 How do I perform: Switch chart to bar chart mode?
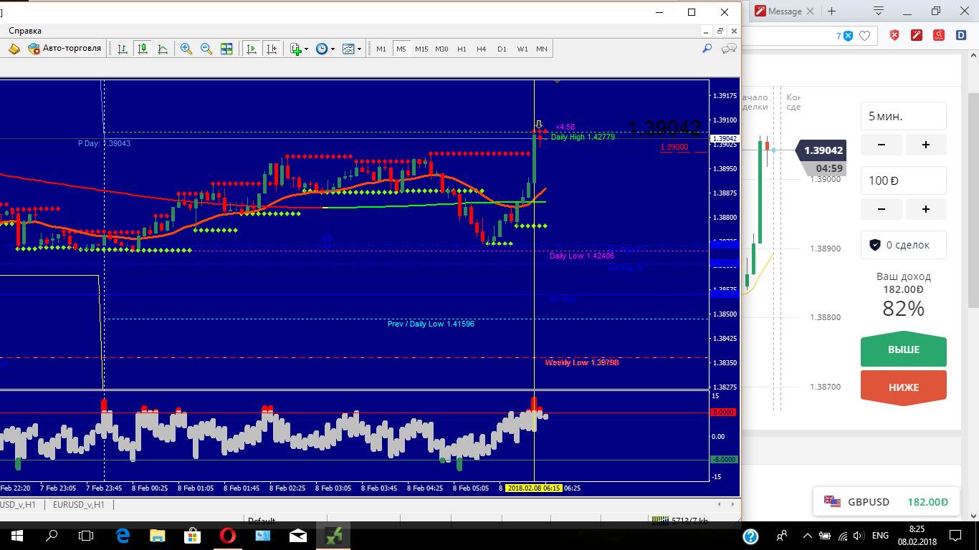123,49
